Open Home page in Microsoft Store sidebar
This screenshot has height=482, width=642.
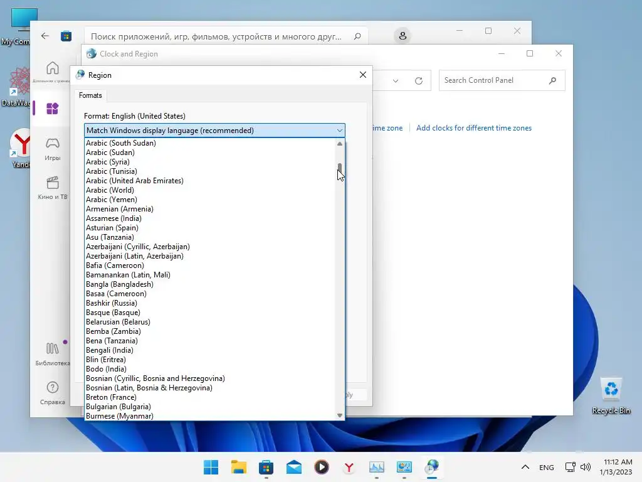pos(52,72)
